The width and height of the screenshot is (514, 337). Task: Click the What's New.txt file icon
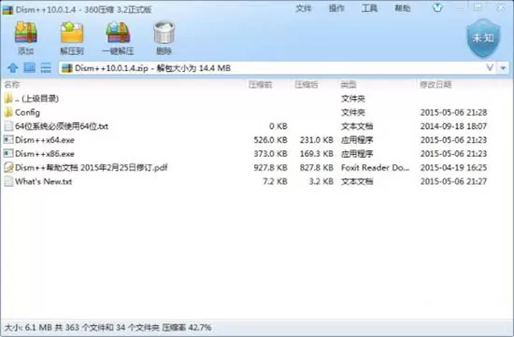click(8, 181)
